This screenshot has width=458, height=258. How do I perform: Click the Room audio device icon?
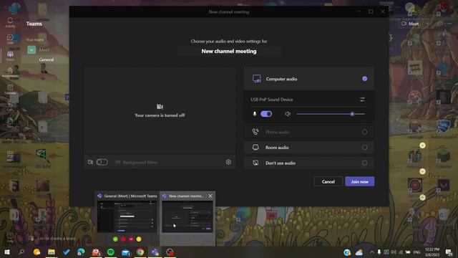[x=255, y=148]
